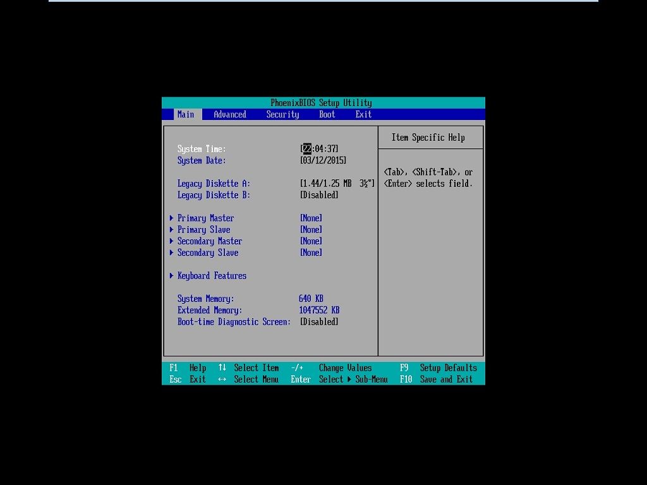This screenshot has width=647, height=485.
Task: Expand the Primary Master submenu arrow
Action: coord(172,218)
